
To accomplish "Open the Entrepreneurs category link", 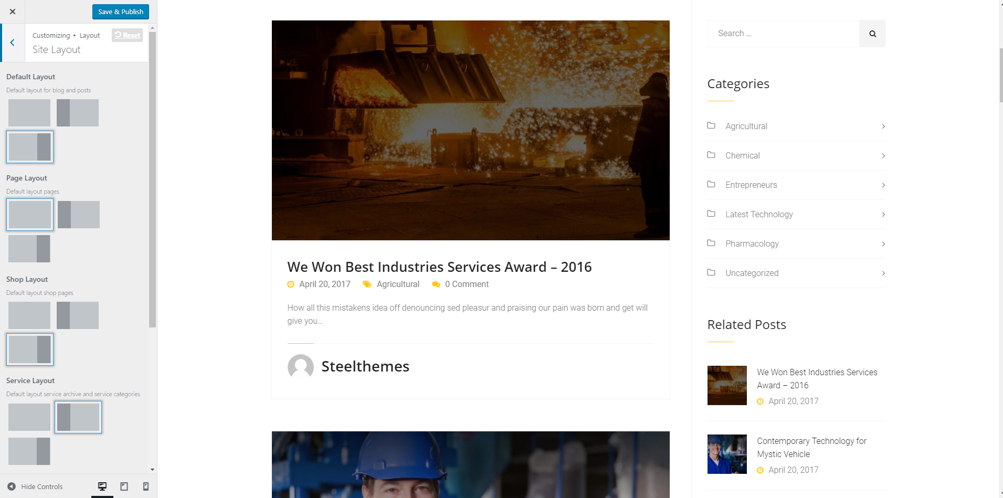I will [751, 185].
